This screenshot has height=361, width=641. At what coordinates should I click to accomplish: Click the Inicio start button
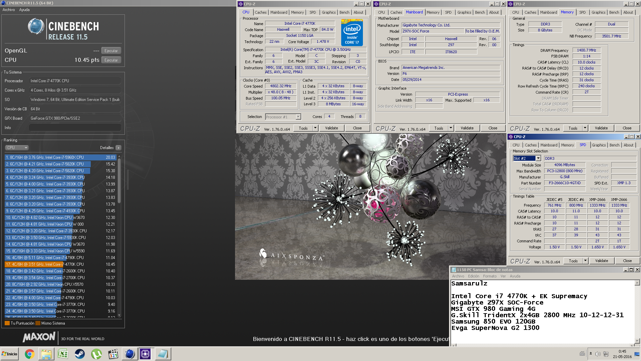(10, 354)
